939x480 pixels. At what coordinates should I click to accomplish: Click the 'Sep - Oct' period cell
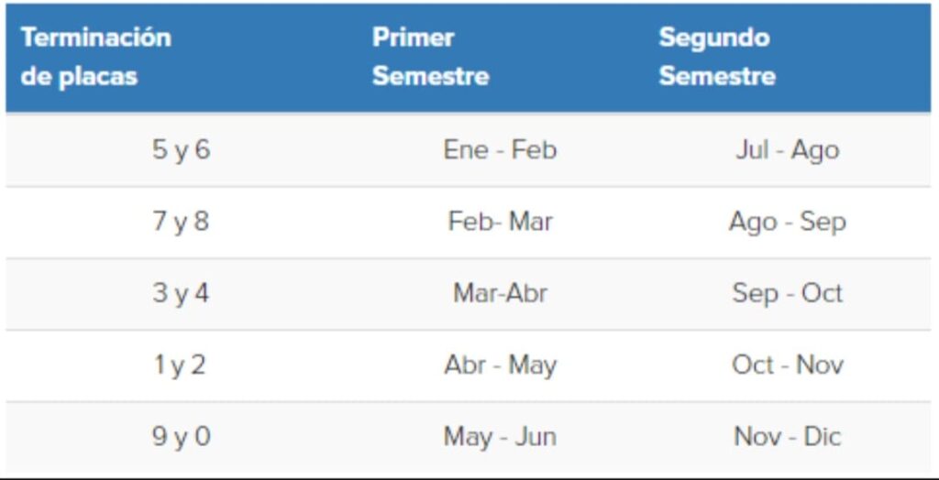(x=787, y=293)
